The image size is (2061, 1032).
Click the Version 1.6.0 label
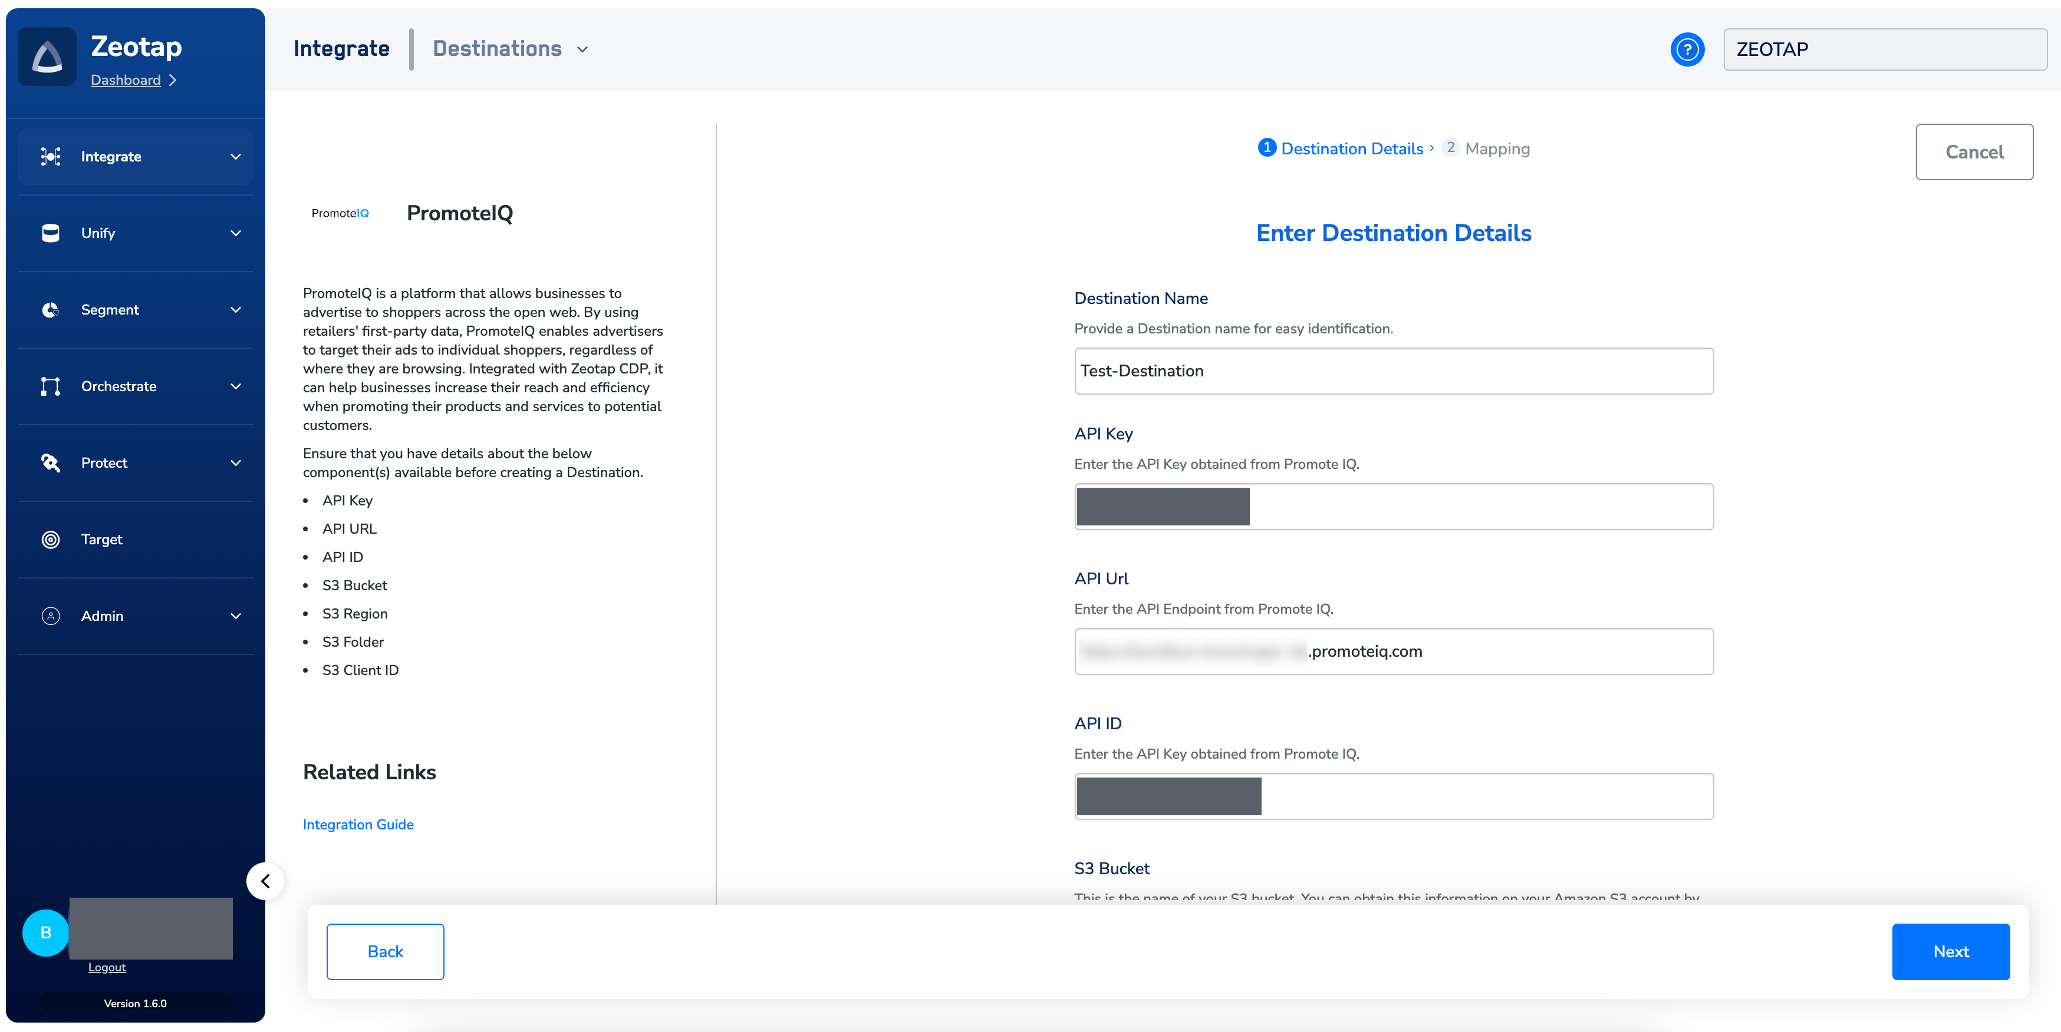(135, 1003)
